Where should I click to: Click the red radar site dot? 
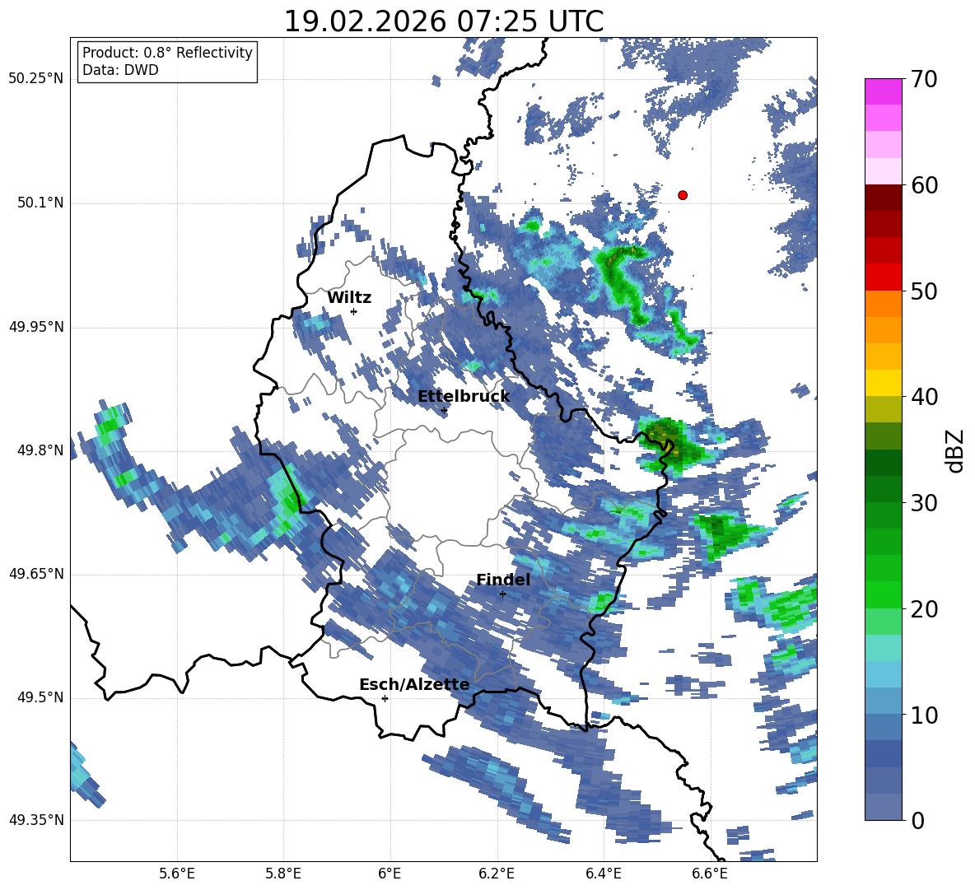click(x=683, y=195)
